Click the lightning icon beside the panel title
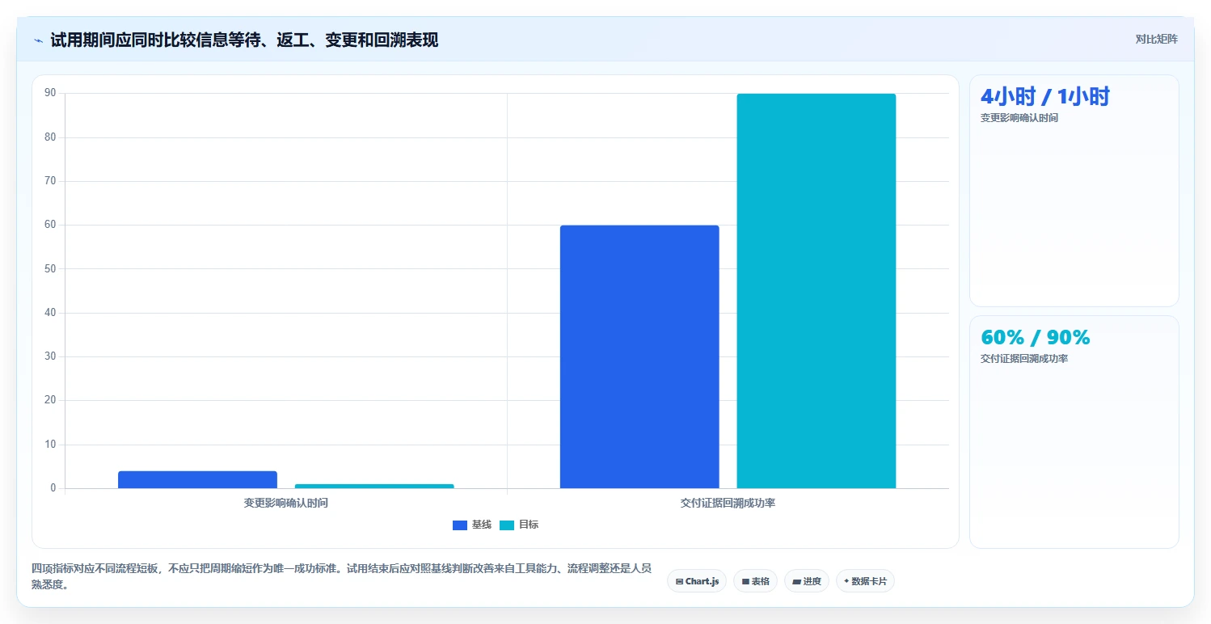The height and width of the screenshot is (624, 1211). pyautogui.click(x=39, y=40)
